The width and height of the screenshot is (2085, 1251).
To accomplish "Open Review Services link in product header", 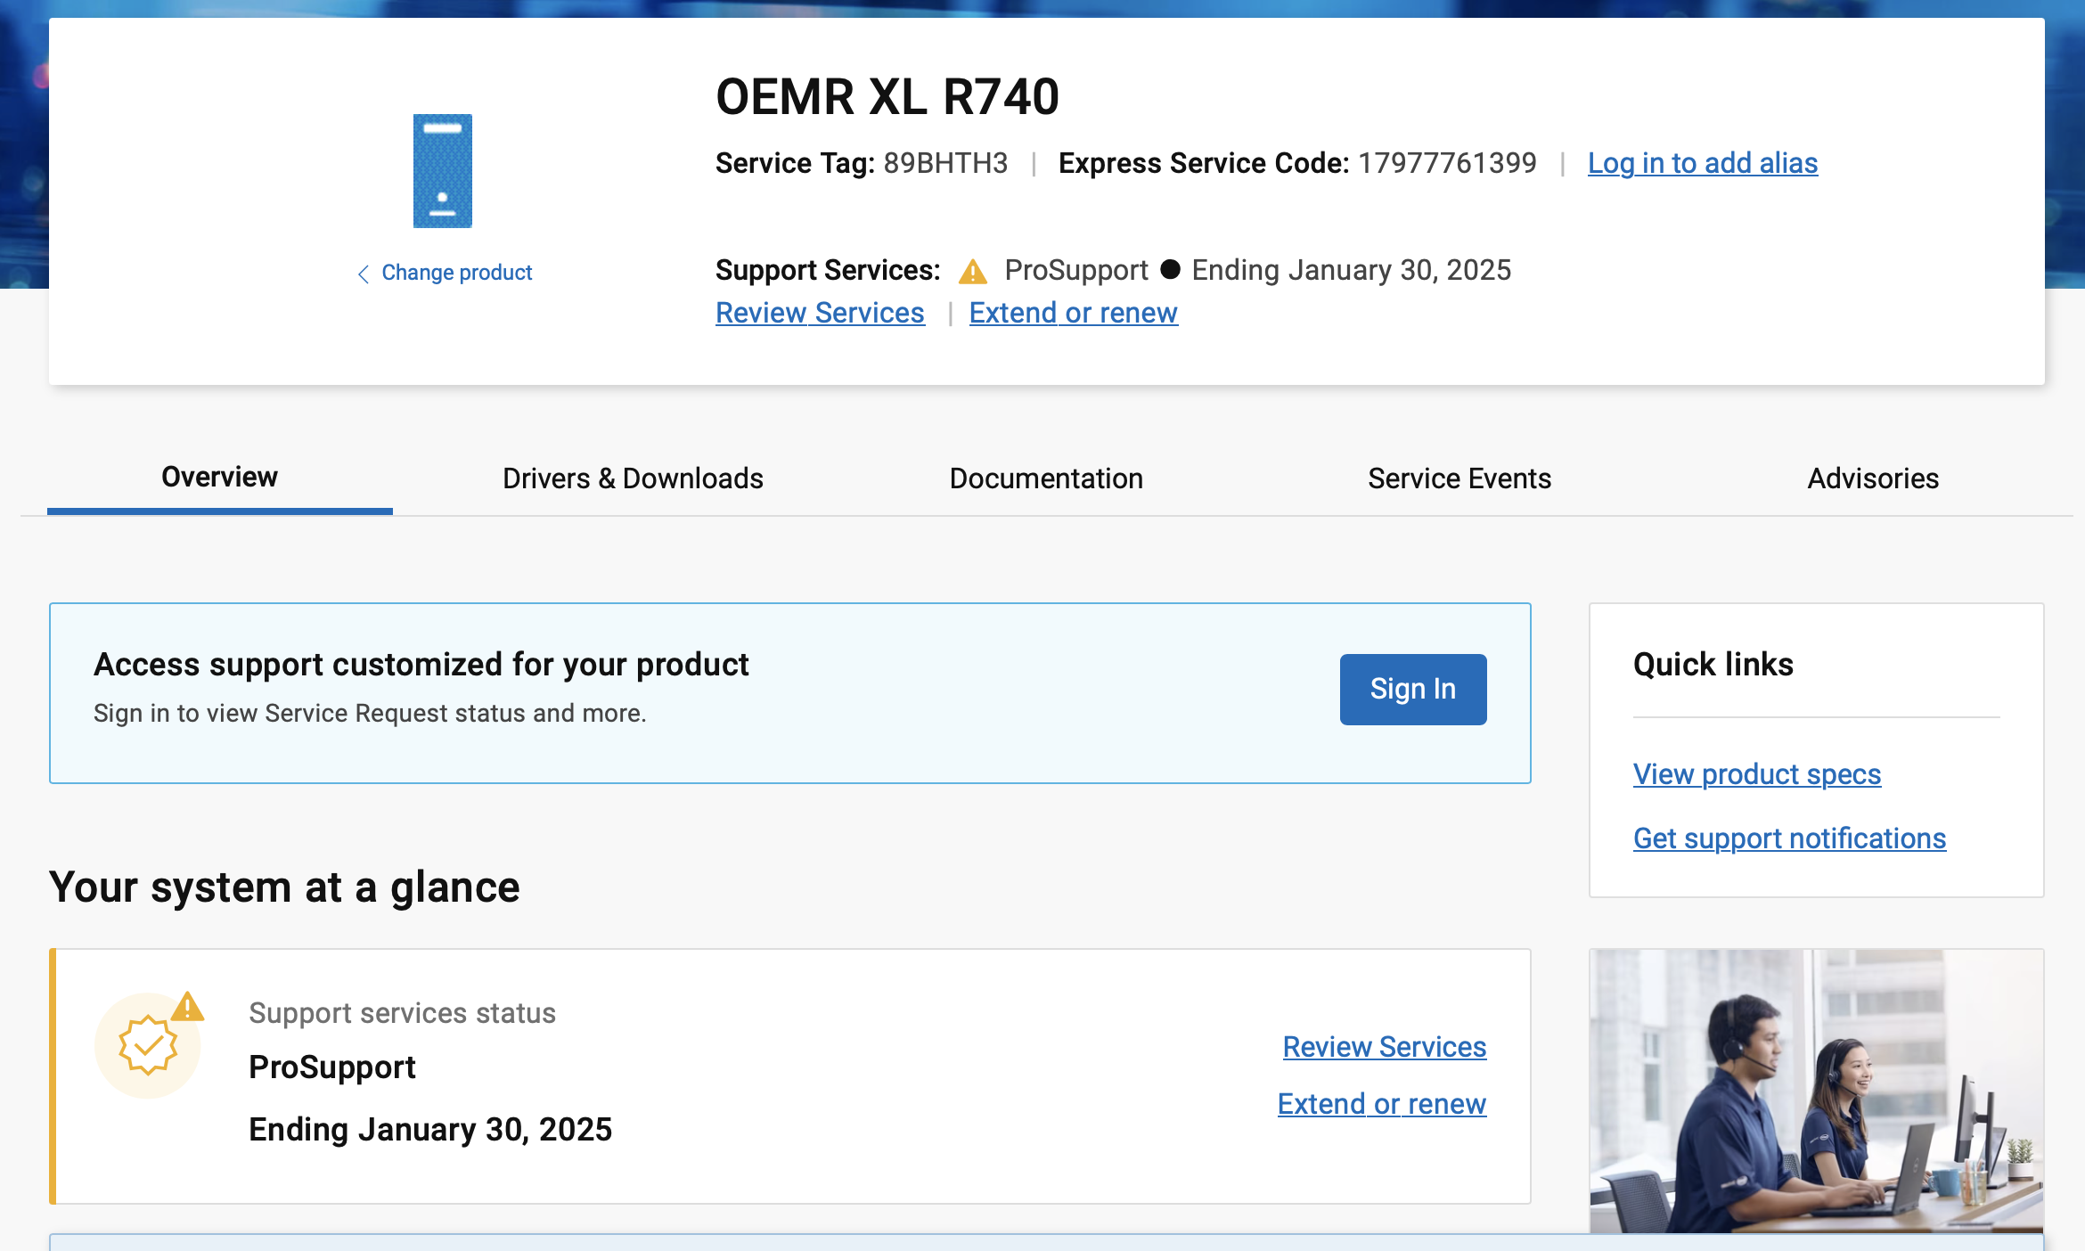I will point(820,313).
